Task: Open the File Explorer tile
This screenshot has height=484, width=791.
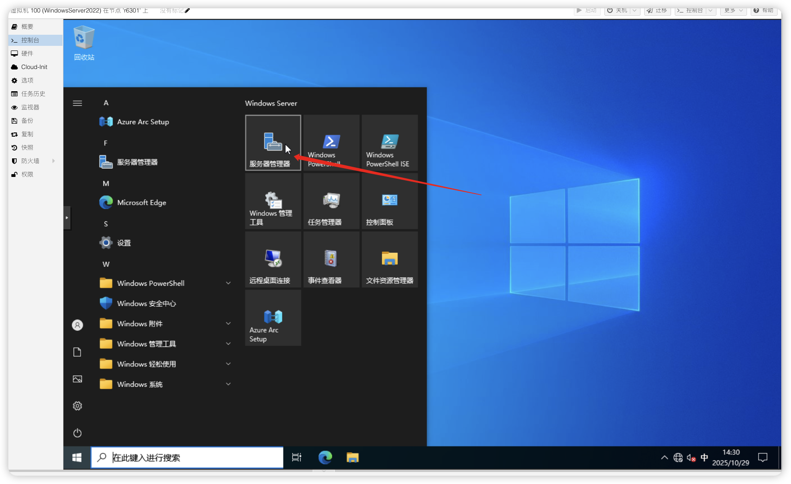Action: (x=389, y=259)
